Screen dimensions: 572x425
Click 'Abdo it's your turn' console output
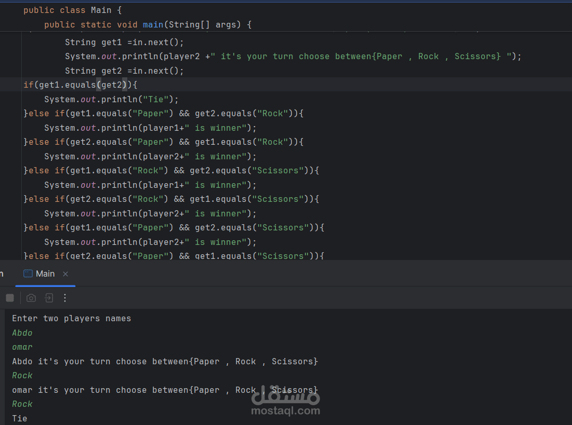coord(165,362)
